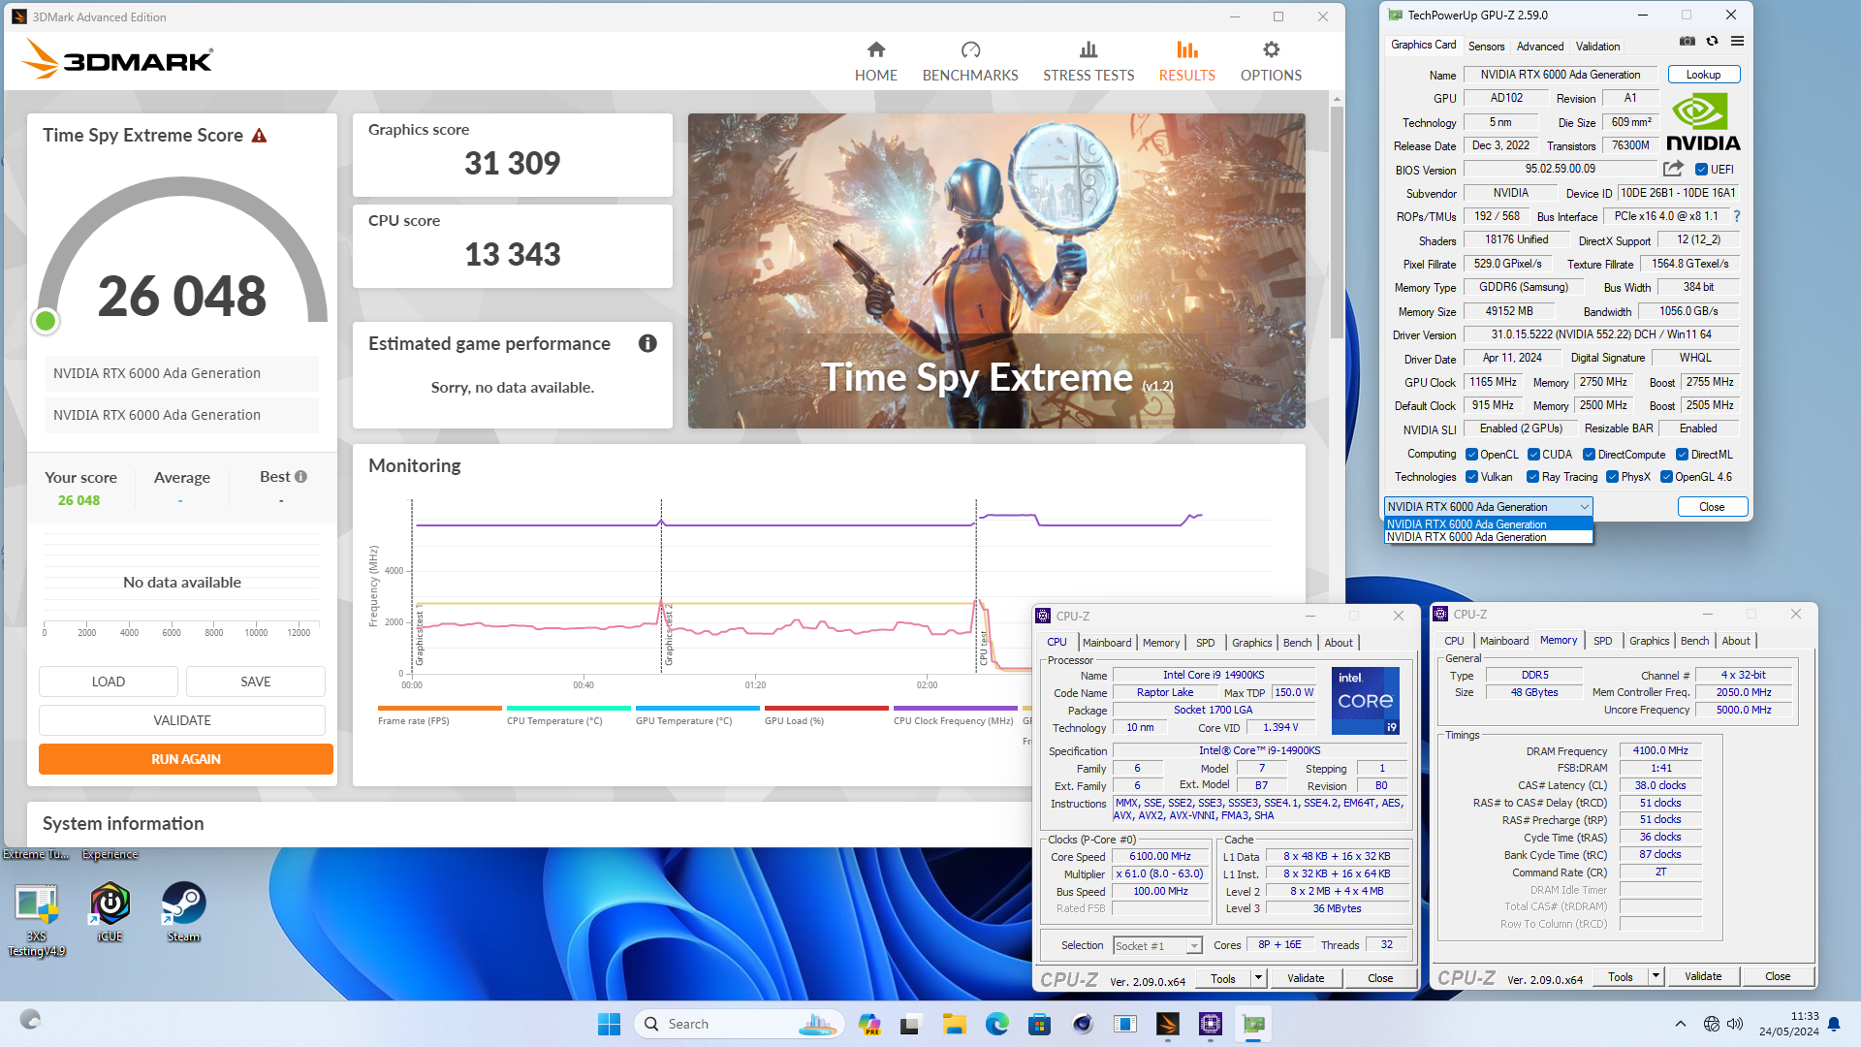Image resolution: width=1861 pixels, height=1047 pixels.
Task: Open Microsoft Store from taskbar
Action: tap(1040, 1024)
